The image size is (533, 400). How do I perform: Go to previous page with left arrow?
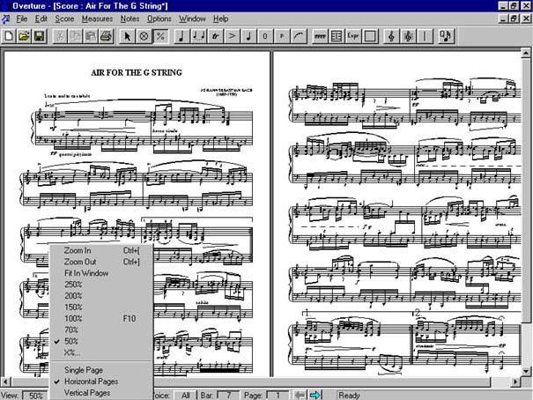[300, 395]
